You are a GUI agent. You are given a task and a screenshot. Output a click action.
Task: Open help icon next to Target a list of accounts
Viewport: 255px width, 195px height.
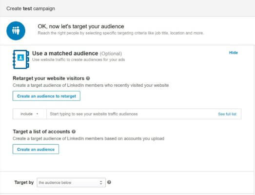click(74, 132)
